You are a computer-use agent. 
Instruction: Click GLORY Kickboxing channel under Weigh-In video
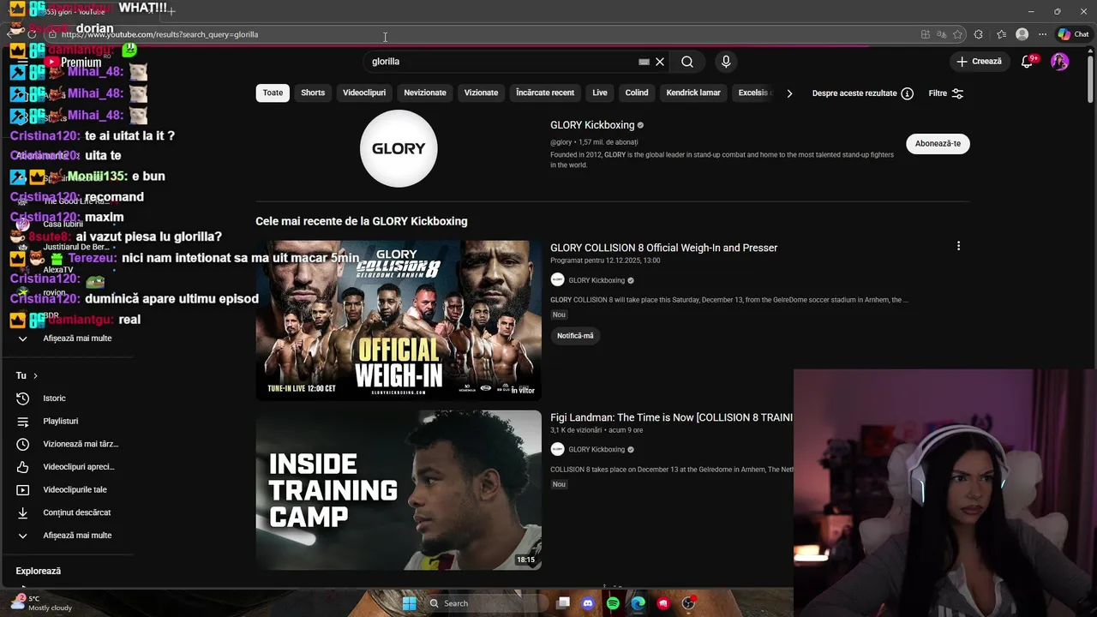[596, 280]
